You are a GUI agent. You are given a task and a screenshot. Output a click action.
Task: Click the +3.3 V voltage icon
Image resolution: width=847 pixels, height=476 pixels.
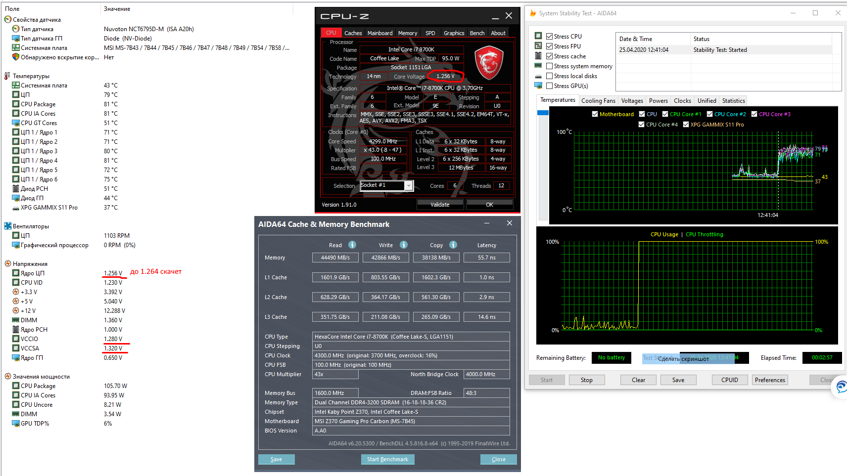pyautogui.click(x=16, y=292)
